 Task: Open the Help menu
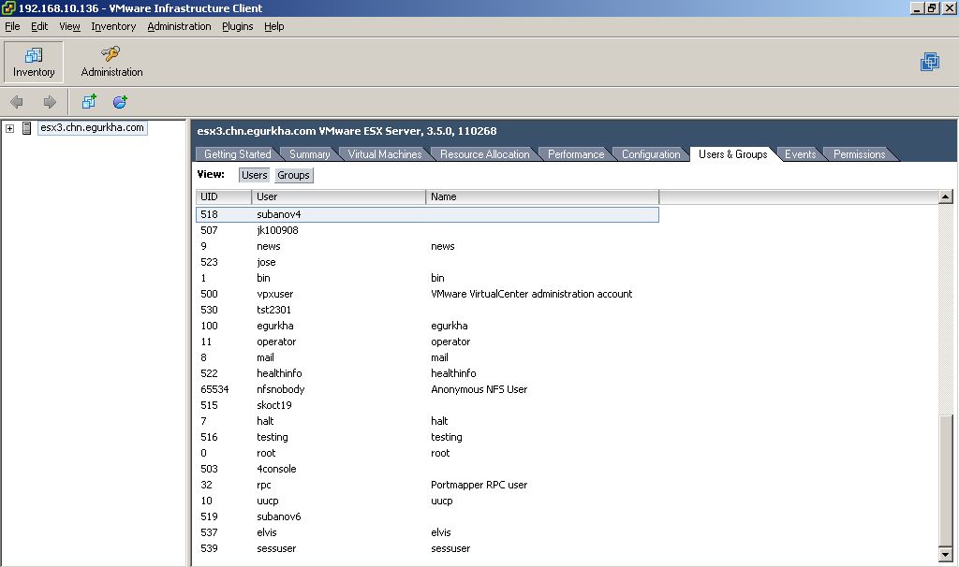[274, 26]
